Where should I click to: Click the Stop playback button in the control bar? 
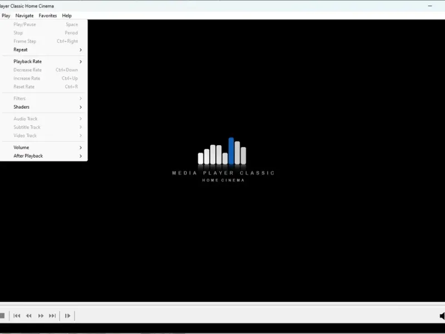2,316
